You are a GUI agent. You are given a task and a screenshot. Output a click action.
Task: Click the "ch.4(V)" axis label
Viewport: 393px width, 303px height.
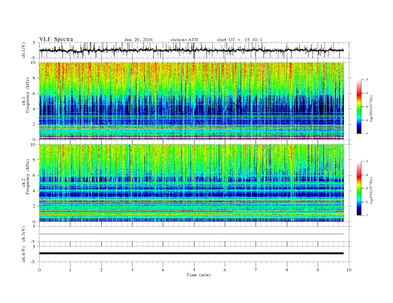pos(24,254)
